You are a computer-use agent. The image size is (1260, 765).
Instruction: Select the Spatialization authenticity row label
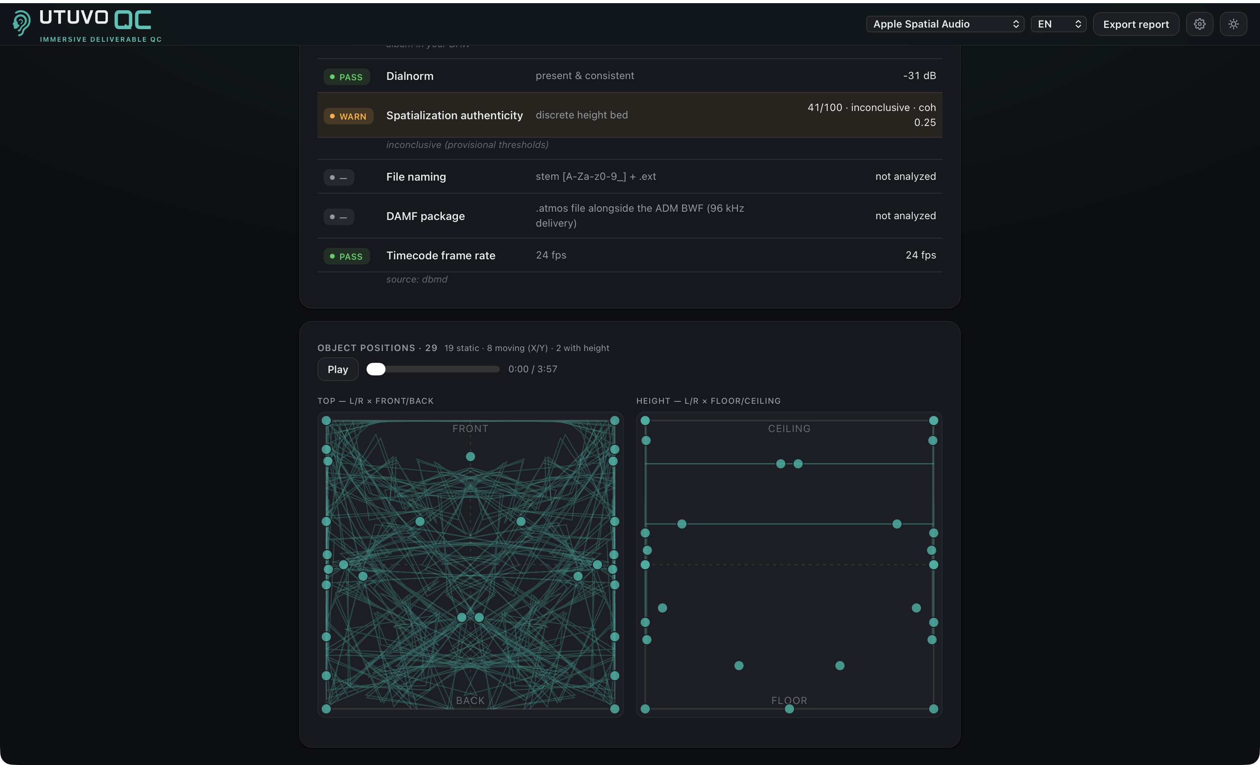click(x=454, y=115)
